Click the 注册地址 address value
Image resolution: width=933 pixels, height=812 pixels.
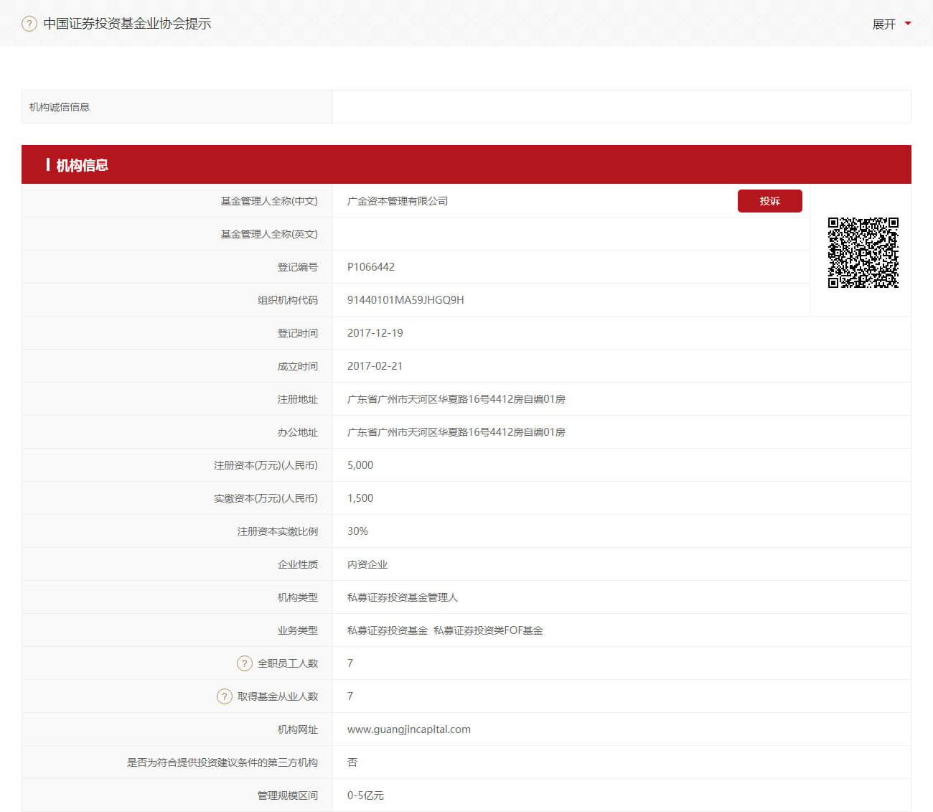tap(456, 399)
